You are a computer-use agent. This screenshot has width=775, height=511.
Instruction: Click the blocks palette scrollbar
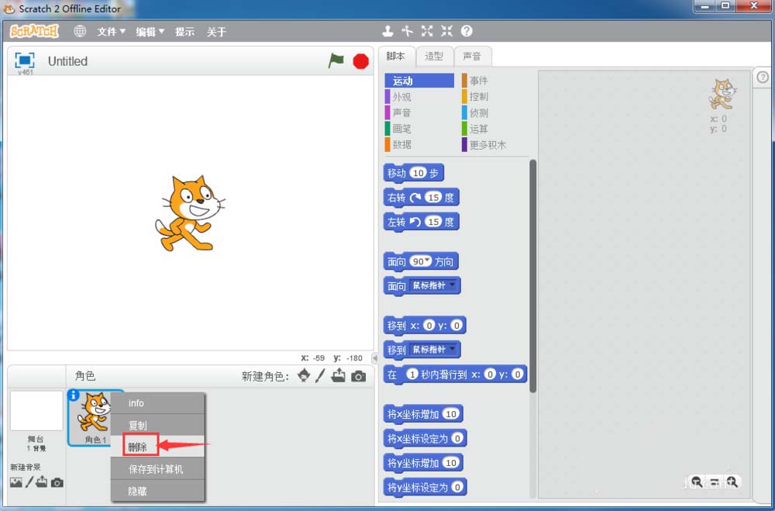[533, 276]
